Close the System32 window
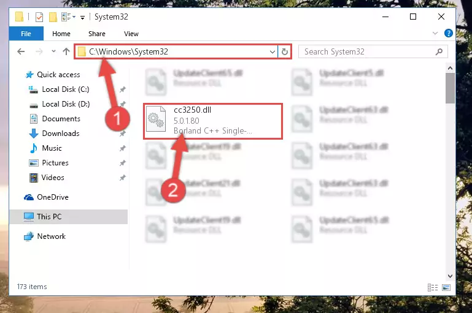 click(441, 17)
